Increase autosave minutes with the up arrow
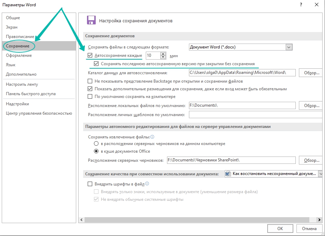 [163, 54]
